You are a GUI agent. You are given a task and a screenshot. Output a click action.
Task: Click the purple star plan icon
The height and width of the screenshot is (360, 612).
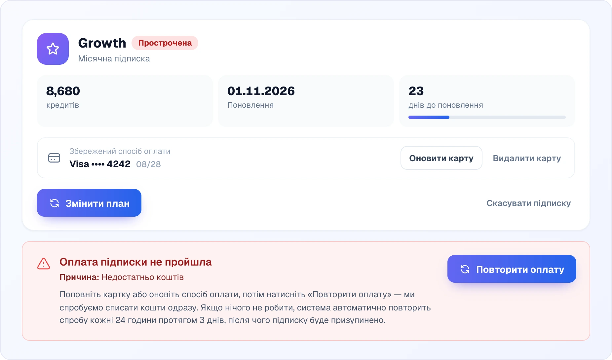coord(53,49)
